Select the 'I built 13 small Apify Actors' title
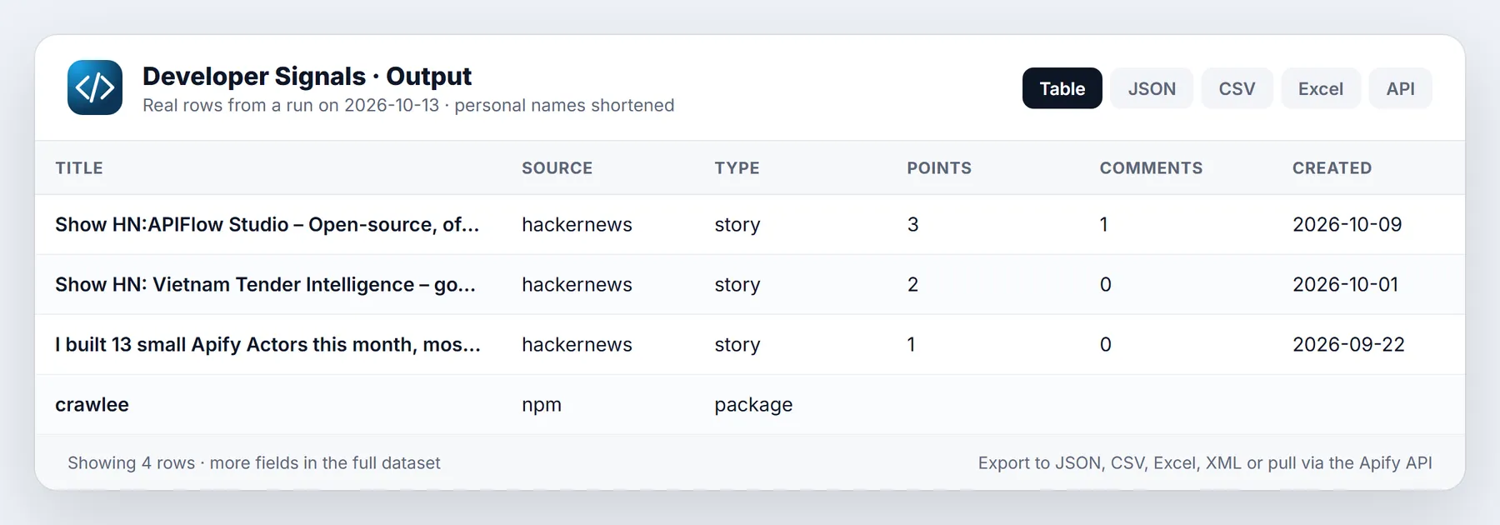The image size is (1500, 525). [267, 345]
